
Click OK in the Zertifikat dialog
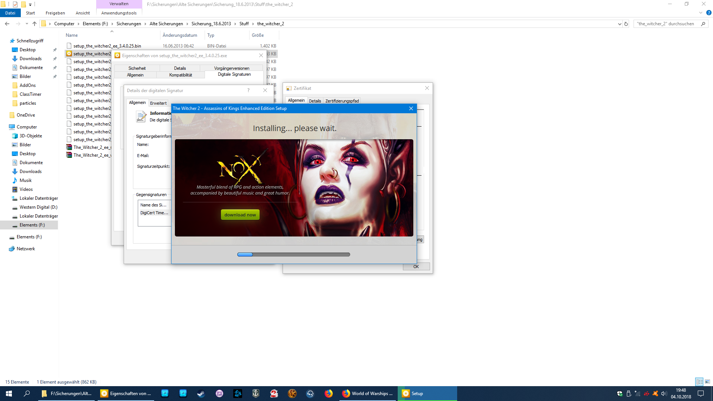[416, 267]
